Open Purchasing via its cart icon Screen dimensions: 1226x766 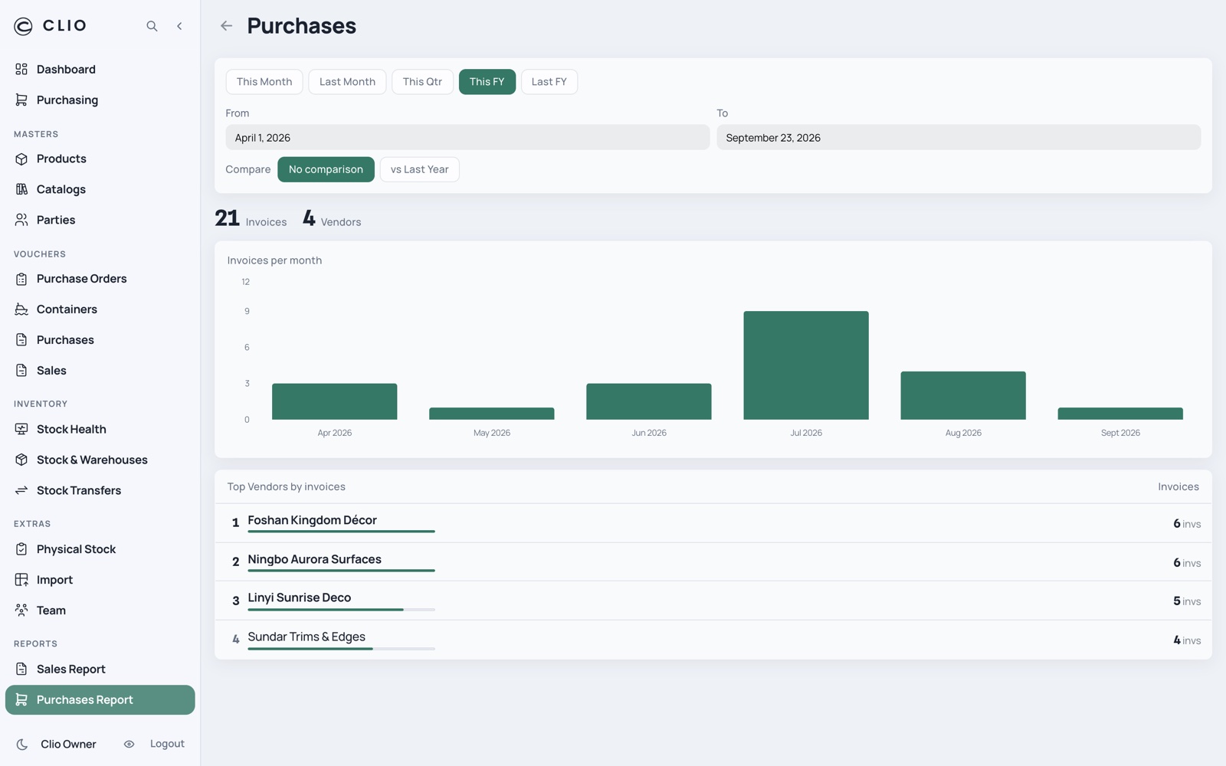tap(21, 100)
